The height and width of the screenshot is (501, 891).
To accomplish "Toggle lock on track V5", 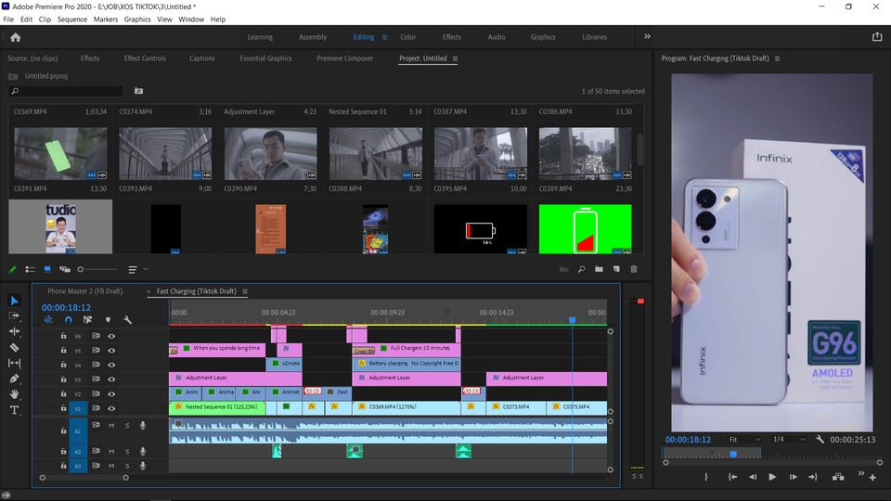I will click(64, 351).
